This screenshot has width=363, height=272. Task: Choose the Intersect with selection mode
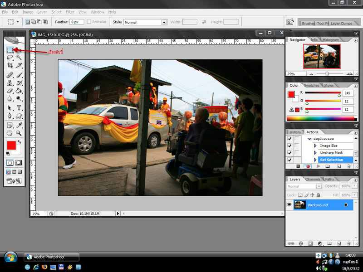[45, 22]
